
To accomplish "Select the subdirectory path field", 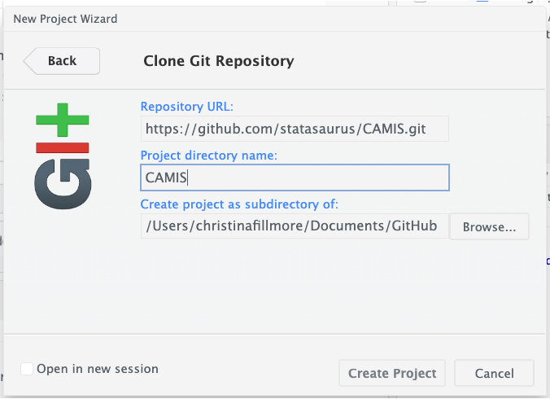I will tap(295, 226).
